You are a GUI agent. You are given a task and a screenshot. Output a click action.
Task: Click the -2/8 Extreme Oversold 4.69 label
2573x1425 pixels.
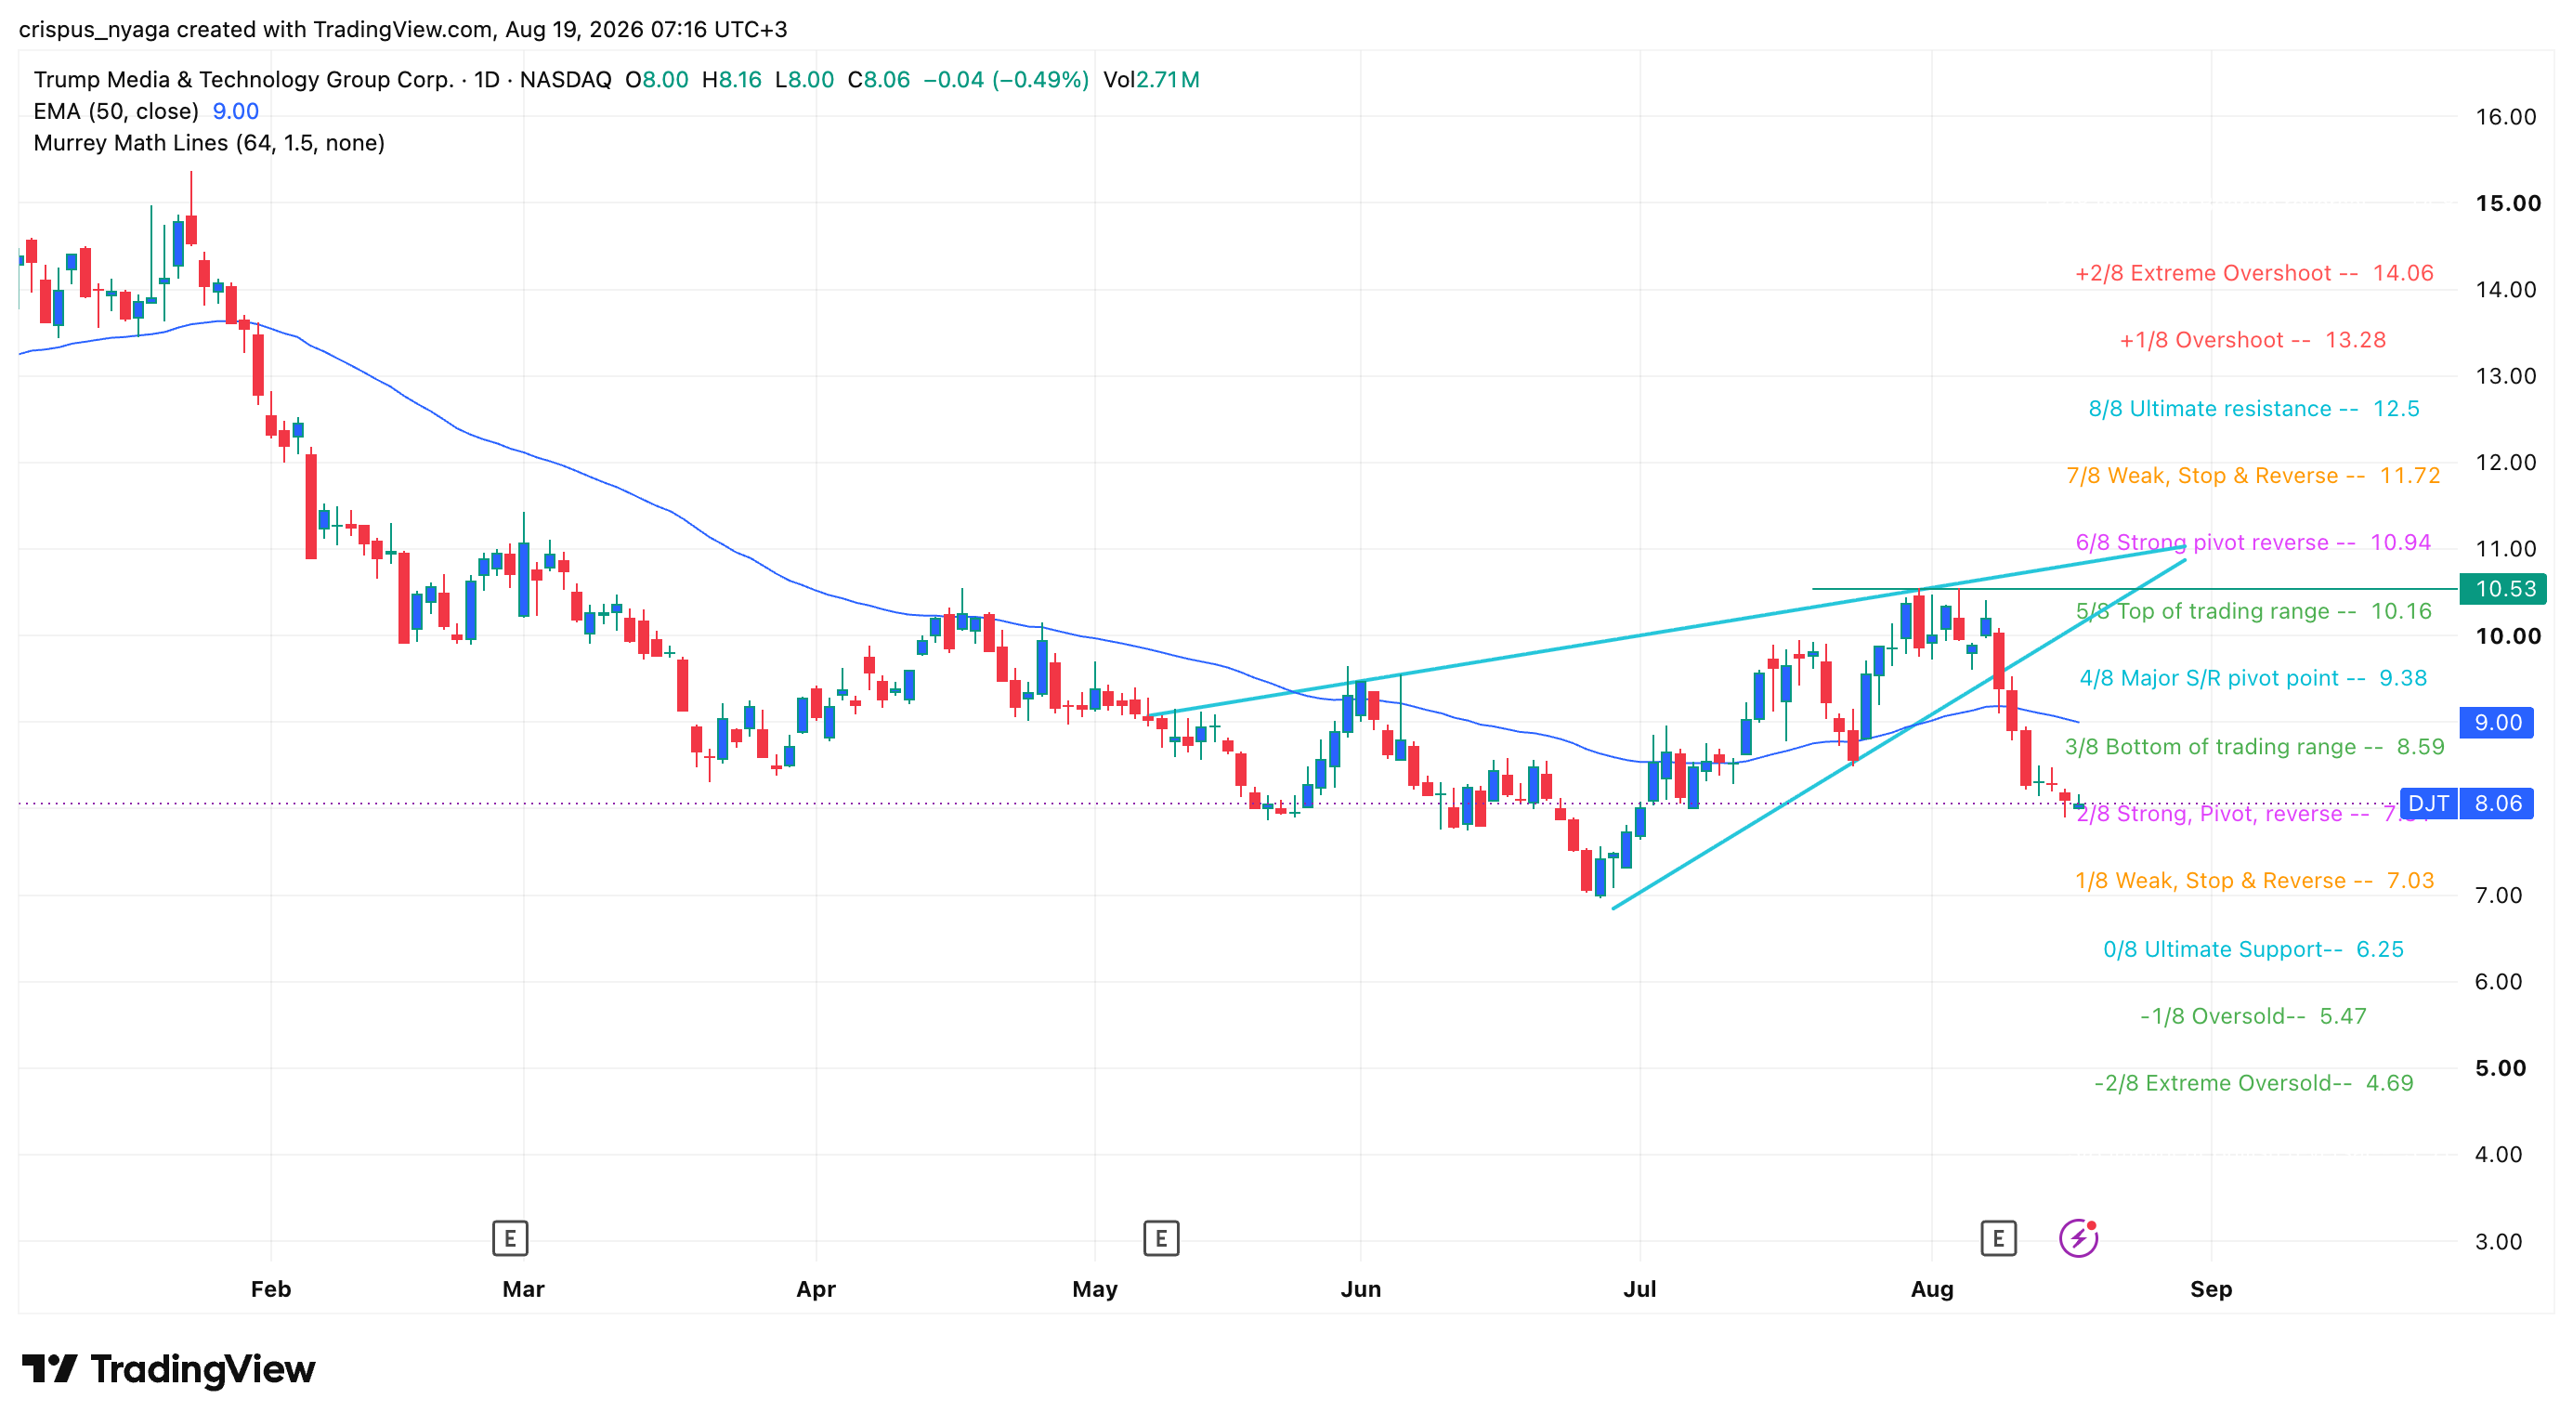[2253, 1083]
